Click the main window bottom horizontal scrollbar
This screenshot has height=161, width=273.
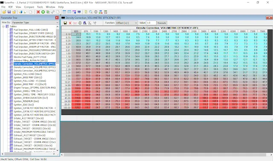(166, 155)
